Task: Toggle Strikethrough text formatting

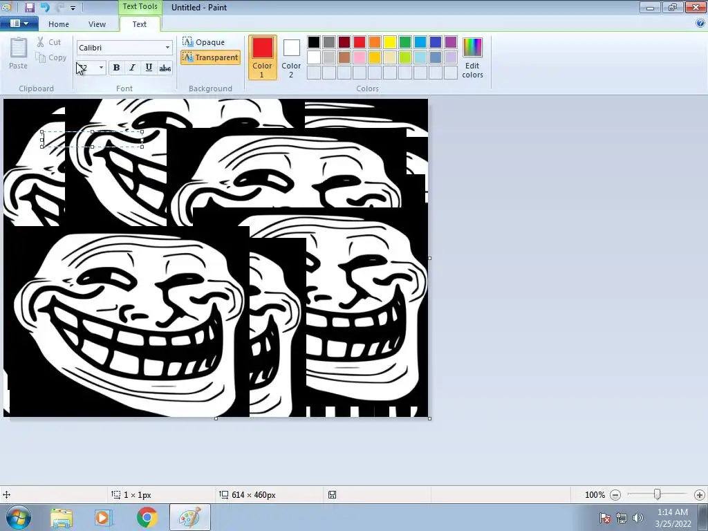Action: (165, 68)
